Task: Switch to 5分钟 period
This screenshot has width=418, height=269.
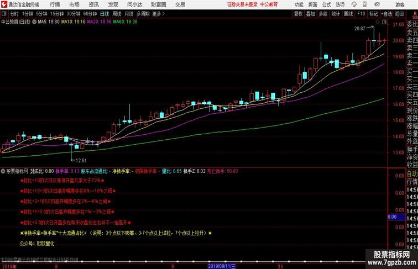Action: click(41, 14)
